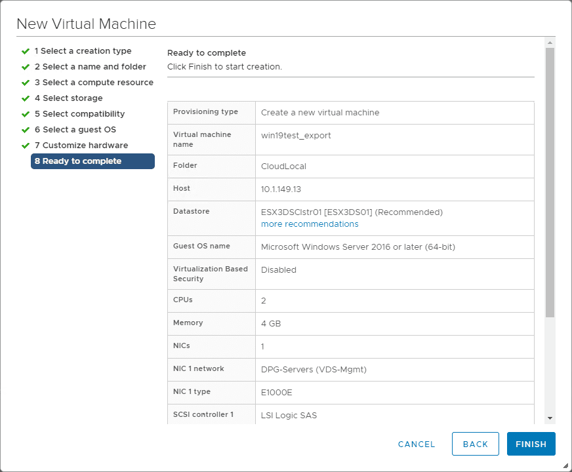Click the green checkmark beside Select a creation type
The height and width of the screenshot is (472, 572).
pos(26,51)
